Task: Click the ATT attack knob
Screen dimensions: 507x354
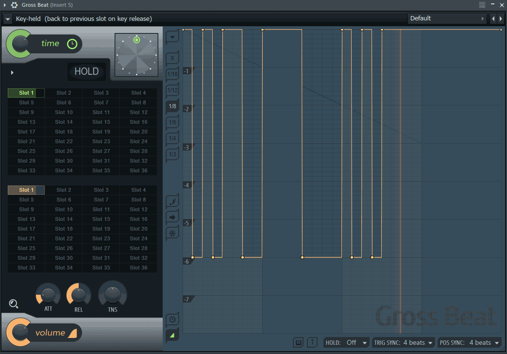Action: click(x=48, y=295)
